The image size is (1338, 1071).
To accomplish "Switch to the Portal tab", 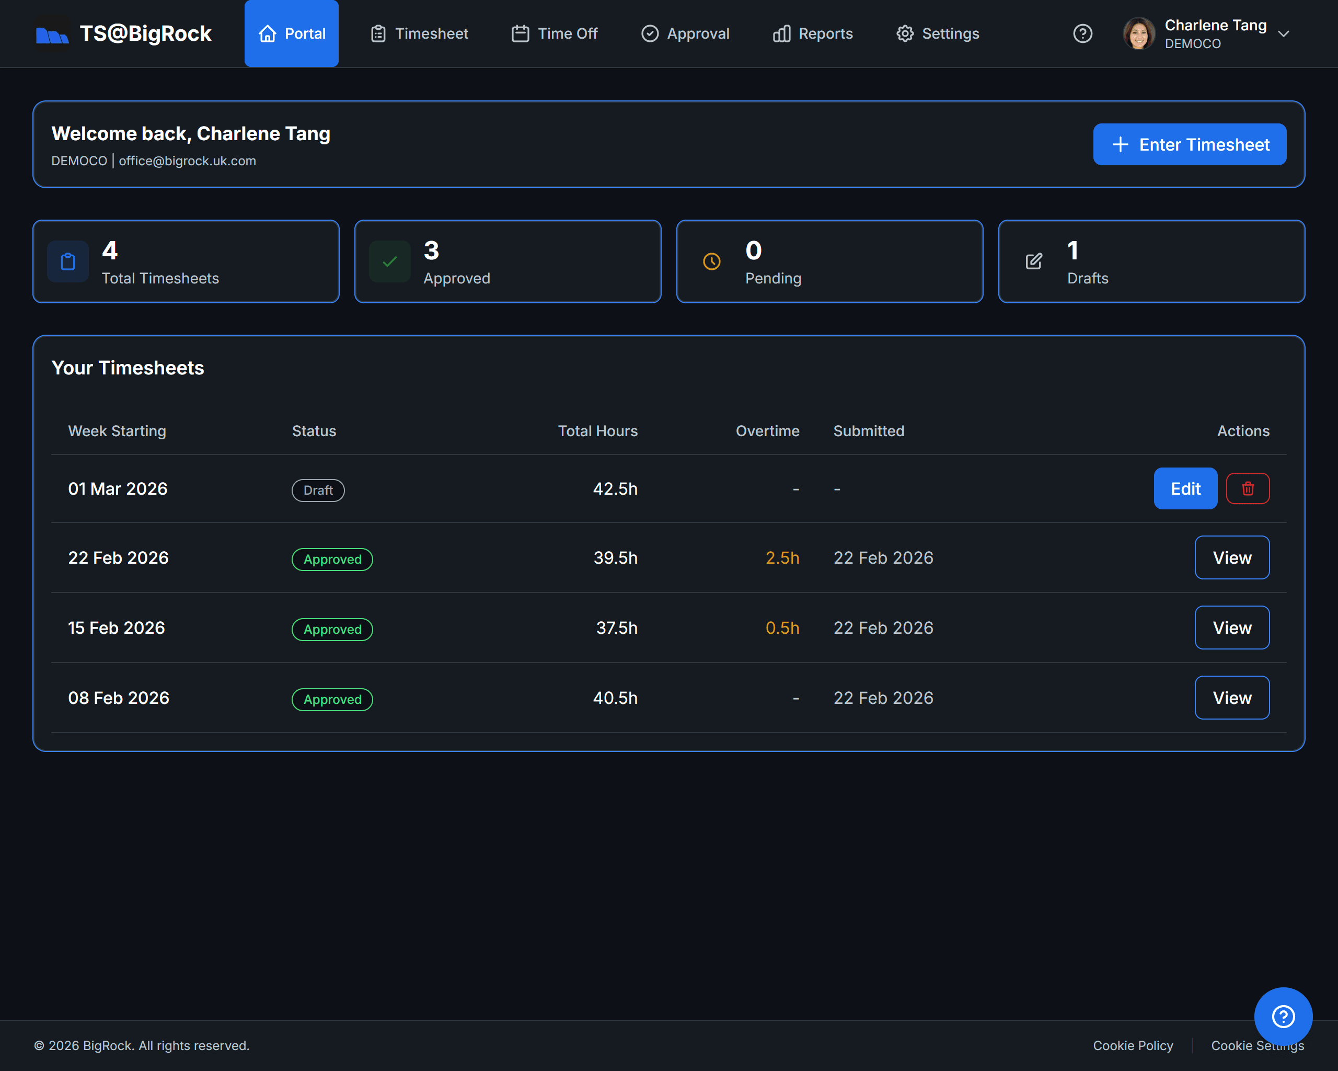I will click(291, 33).
